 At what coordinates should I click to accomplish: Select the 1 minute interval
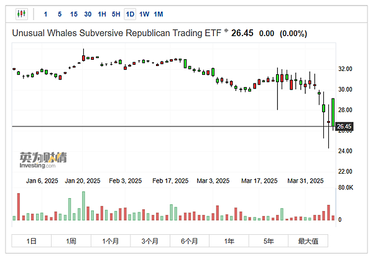pyautogui.click(x=45, y=14)
